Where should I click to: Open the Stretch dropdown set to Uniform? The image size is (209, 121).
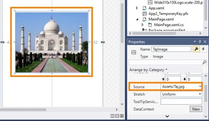coord(181,94)
